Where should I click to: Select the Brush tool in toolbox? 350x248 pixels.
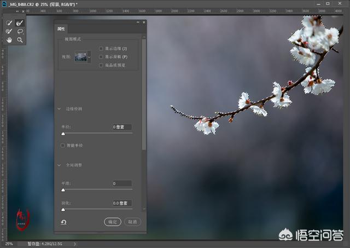tap(9, 32)
